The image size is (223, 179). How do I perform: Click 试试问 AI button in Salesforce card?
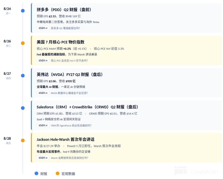(43, 125)
